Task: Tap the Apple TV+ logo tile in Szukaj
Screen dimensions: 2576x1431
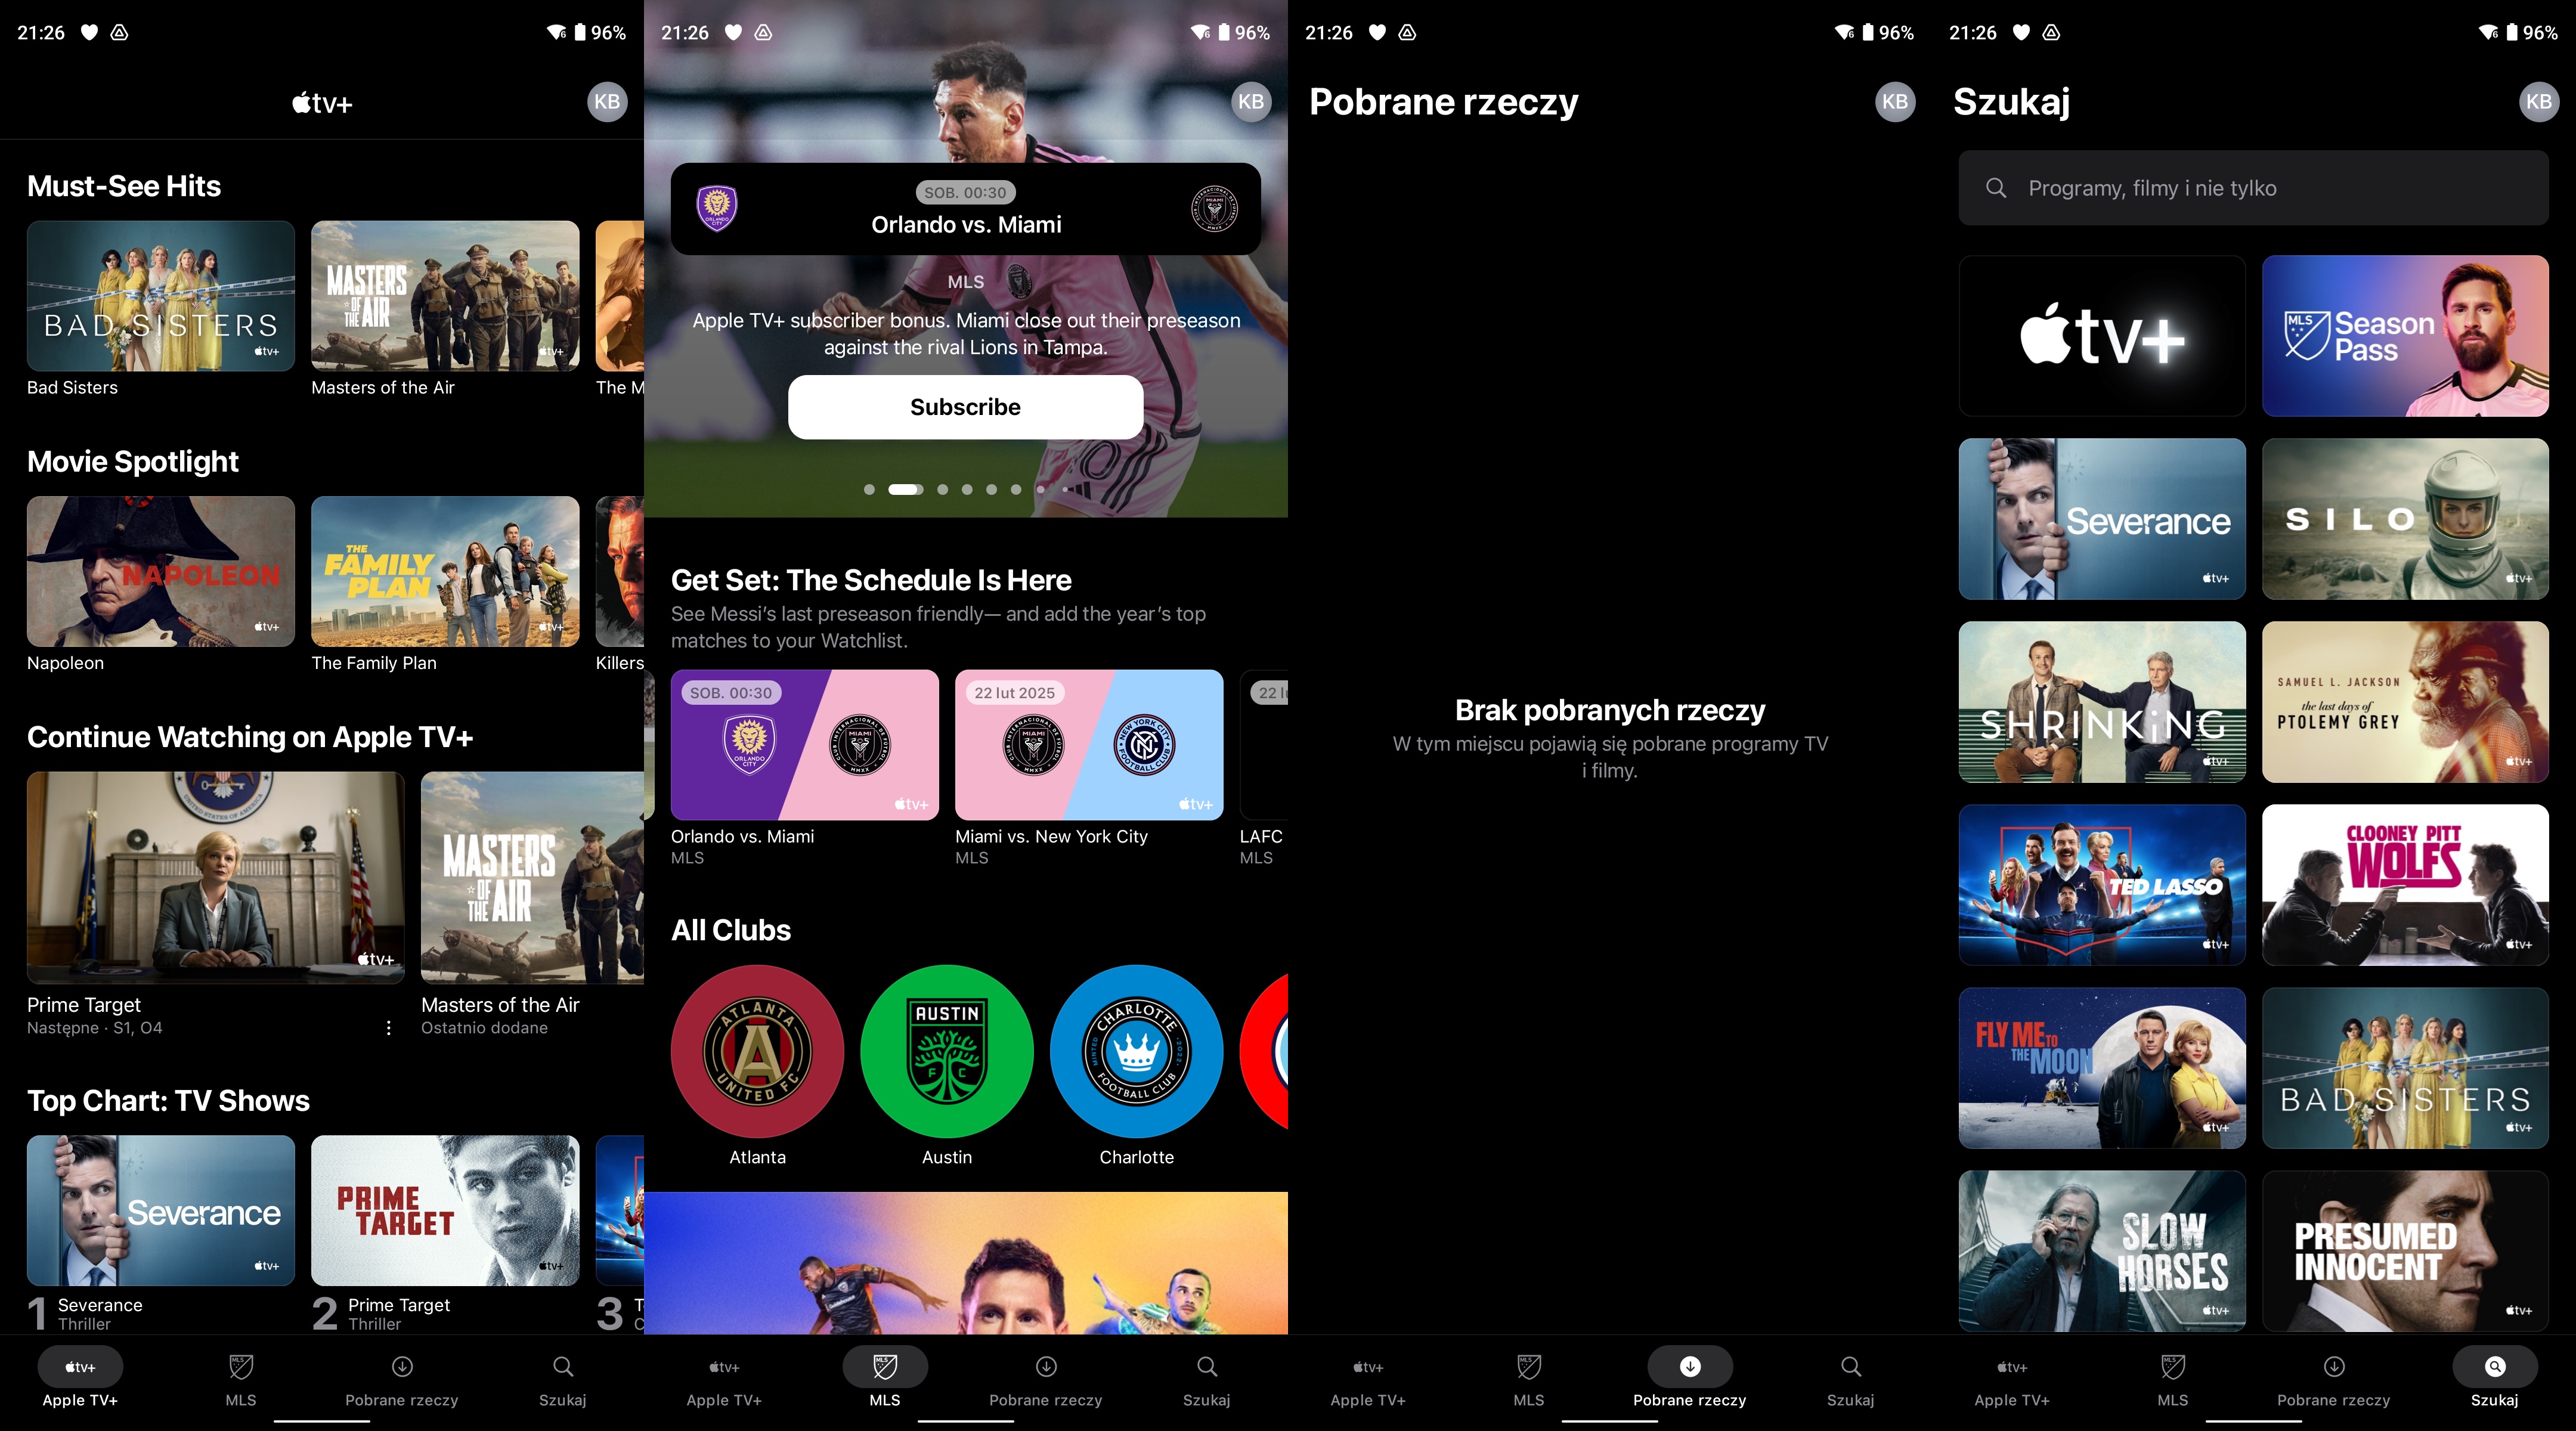Action: tap(2101, 336)
